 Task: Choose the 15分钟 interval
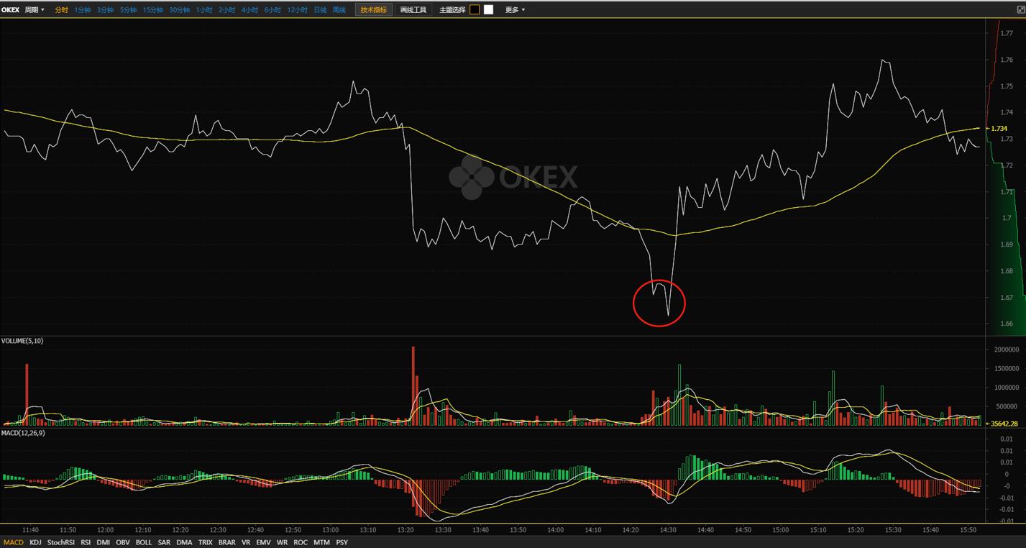coord(153,10)
